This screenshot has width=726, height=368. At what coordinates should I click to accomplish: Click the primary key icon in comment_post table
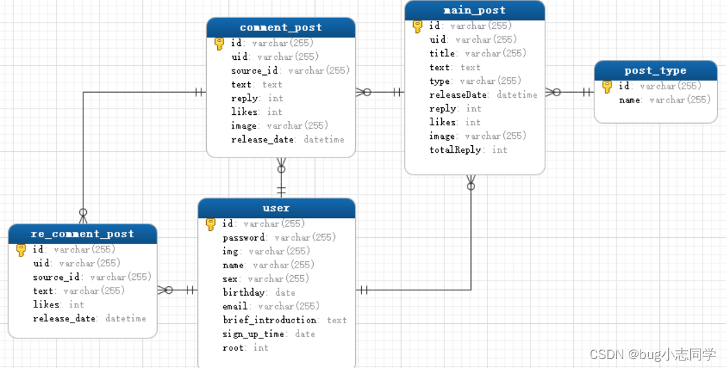219,44
